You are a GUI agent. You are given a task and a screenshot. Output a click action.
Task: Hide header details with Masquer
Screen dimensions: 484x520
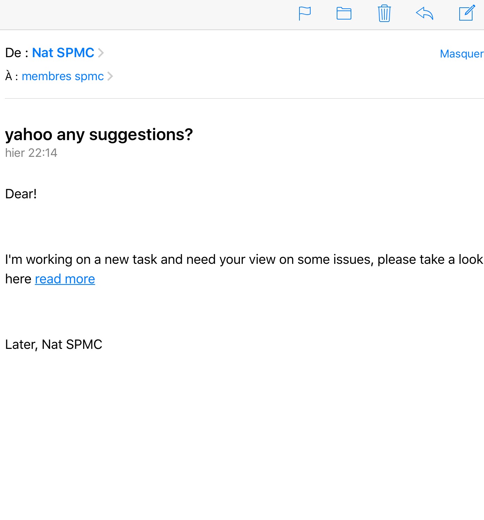click(461, 54)
